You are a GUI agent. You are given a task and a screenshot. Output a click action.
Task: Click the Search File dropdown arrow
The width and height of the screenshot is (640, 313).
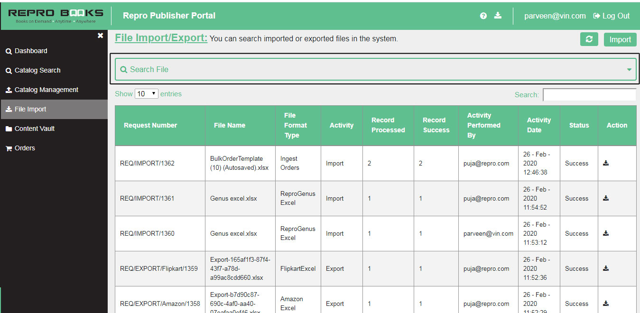pos(629,69)
